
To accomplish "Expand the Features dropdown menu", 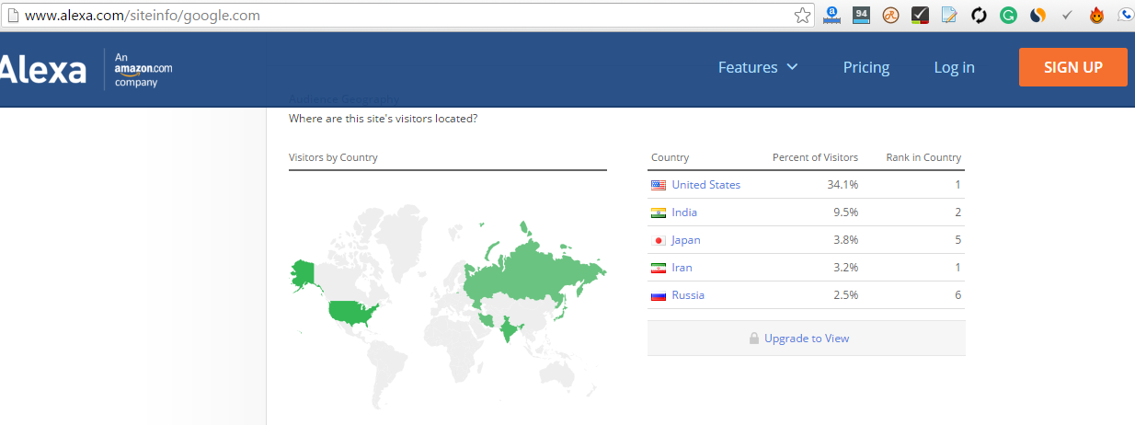I will click(x=757, y=67).
